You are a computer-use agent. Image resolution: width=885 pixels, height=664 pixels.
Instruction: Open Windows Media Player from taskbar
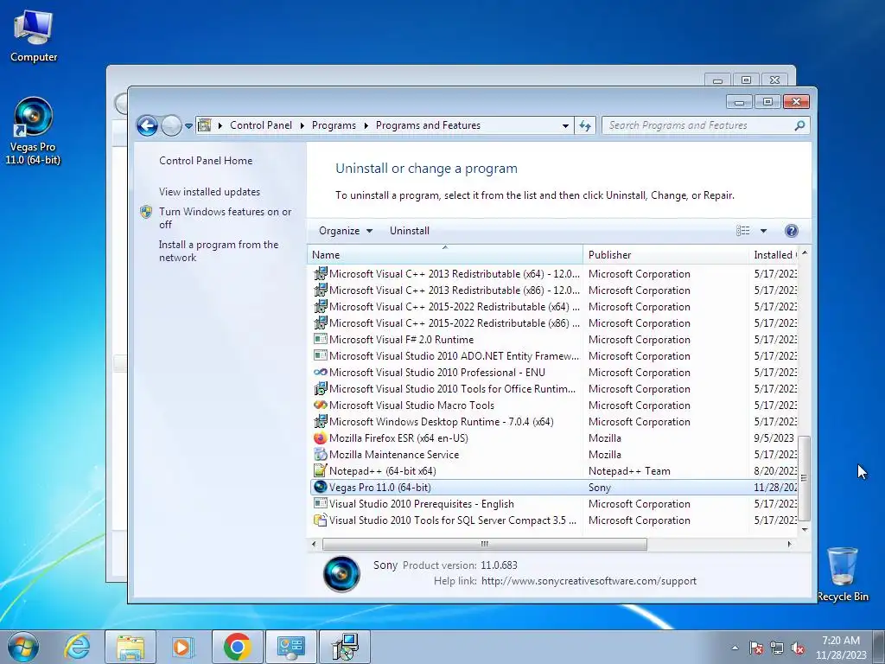[183, 647]
